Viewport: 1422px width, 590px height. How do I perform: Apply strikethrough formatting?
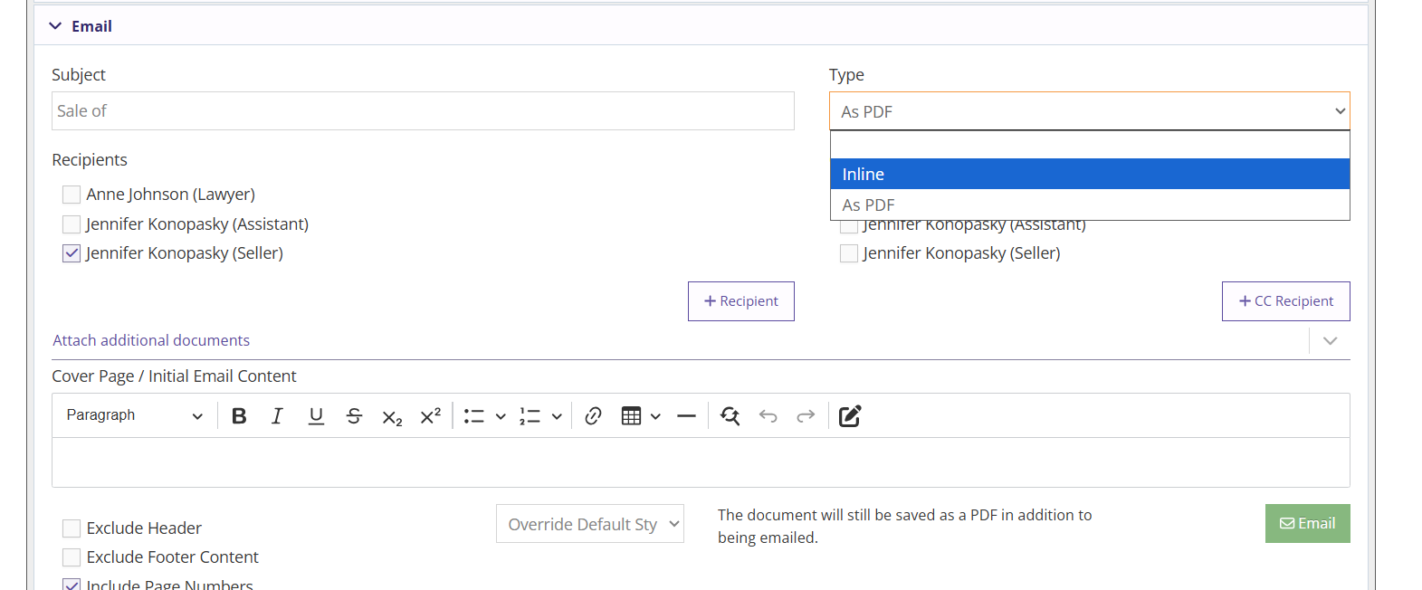point(354,416)
